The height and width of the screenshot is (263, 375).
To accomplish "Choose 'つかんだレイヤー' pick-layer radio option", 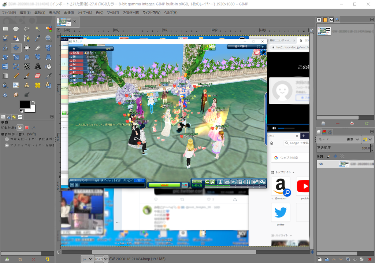I will pos(7,139).
